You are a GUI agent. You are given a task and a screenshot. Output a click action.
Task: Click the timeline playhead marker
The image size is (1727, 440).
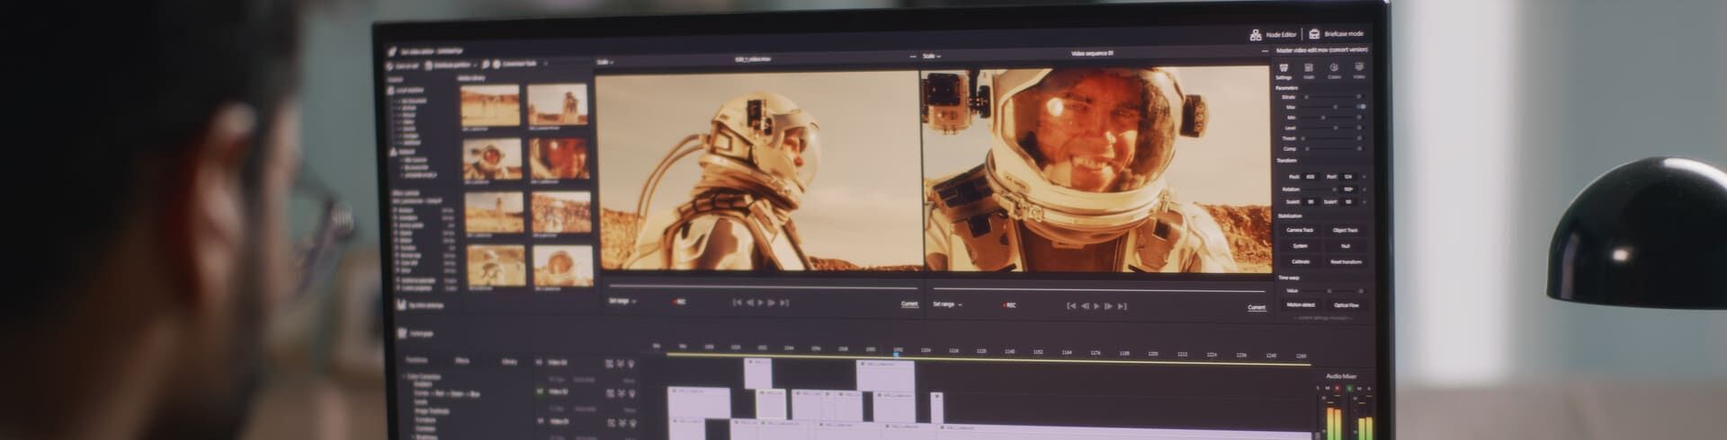click(x=897, y=353)
